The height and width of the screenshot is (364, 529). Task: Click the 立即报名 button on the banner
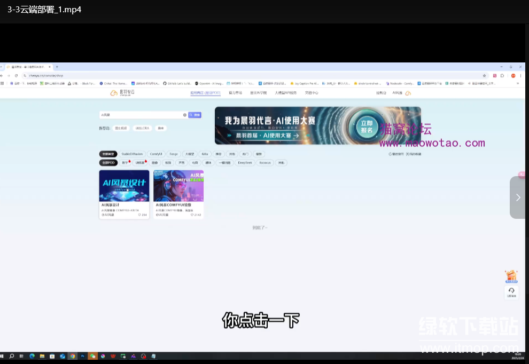367,126
